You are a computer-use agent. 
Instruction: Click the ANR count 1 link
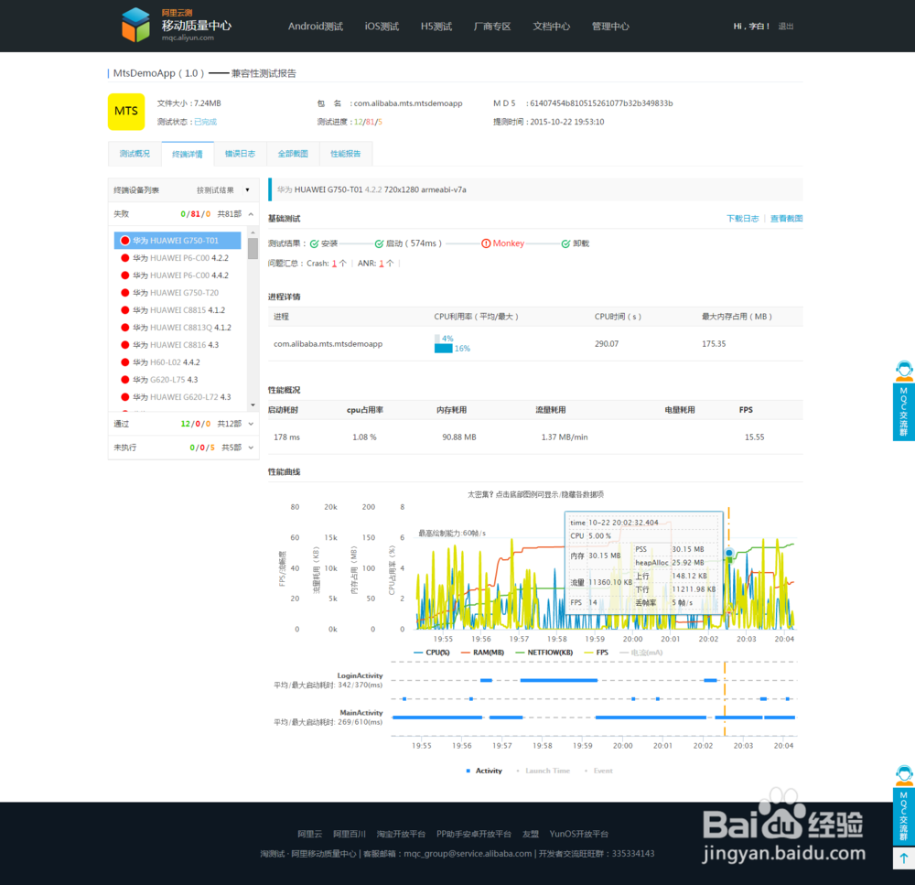tap(382, 264)
